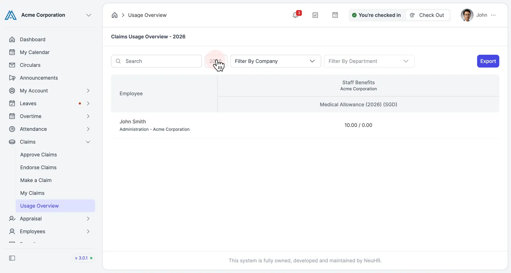Open the user options ellipsis menu

point(493,15)
